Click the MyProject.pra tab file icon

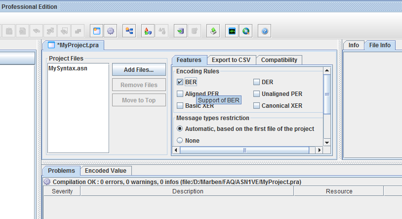click(51, 45)
